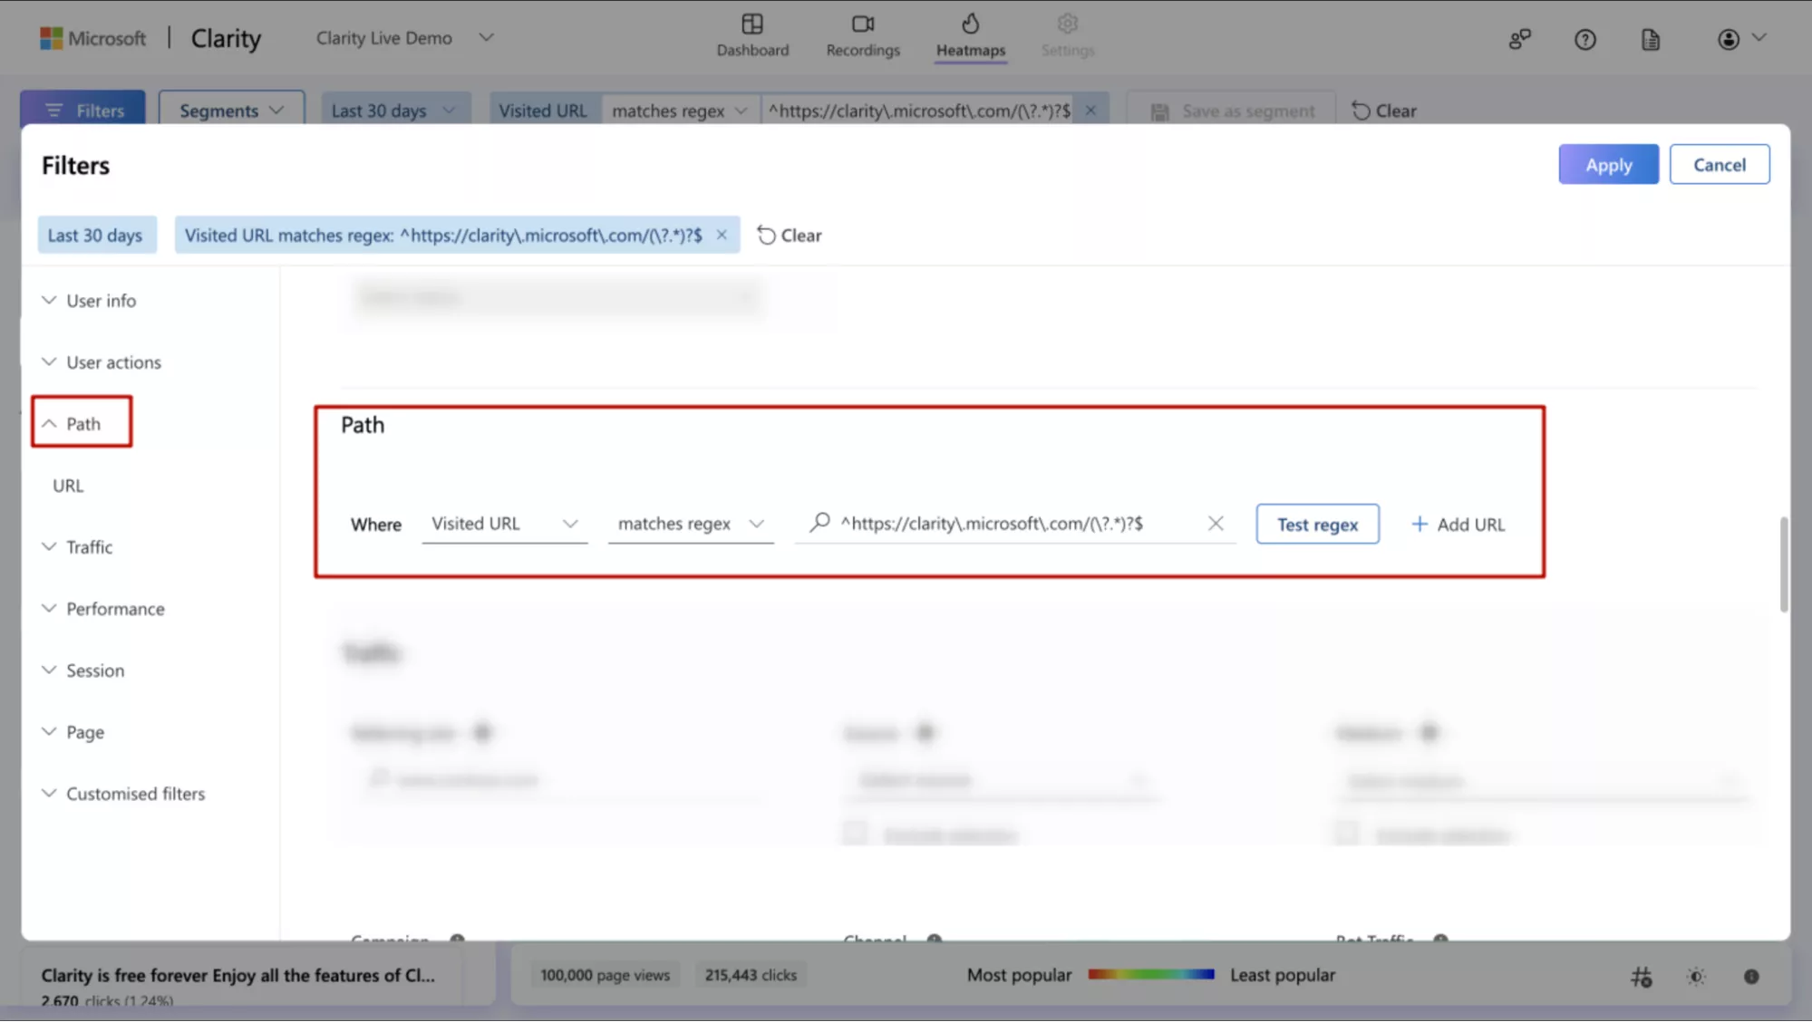
Task: Expand the Traffic filter section
Action: 89,547
